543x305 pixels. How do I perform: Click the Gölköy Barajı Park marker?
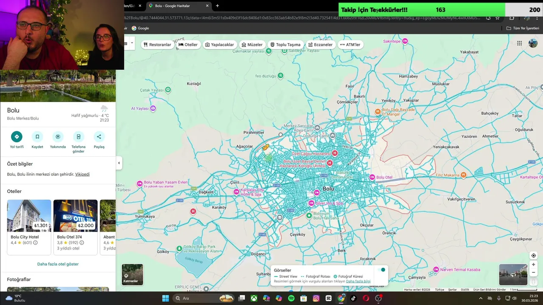179,249
